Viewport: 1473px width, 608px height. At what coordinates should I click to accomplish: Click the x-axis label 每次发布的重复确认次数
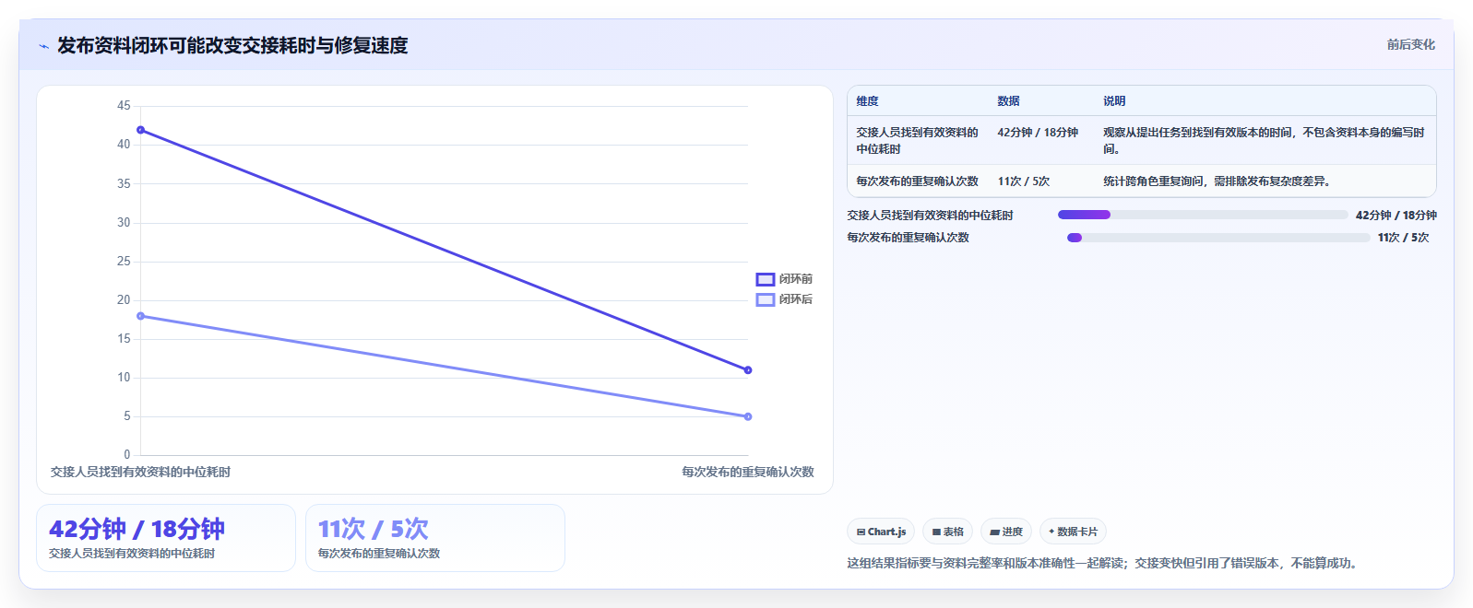[748, 472]
